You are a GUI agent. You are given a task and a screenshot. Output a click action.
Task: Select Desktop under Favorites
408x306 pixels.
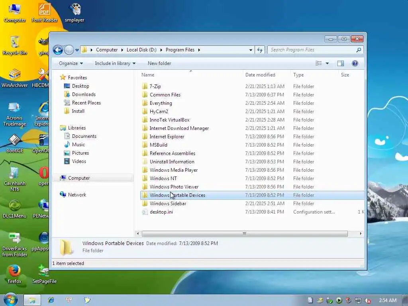pos(80,86)
